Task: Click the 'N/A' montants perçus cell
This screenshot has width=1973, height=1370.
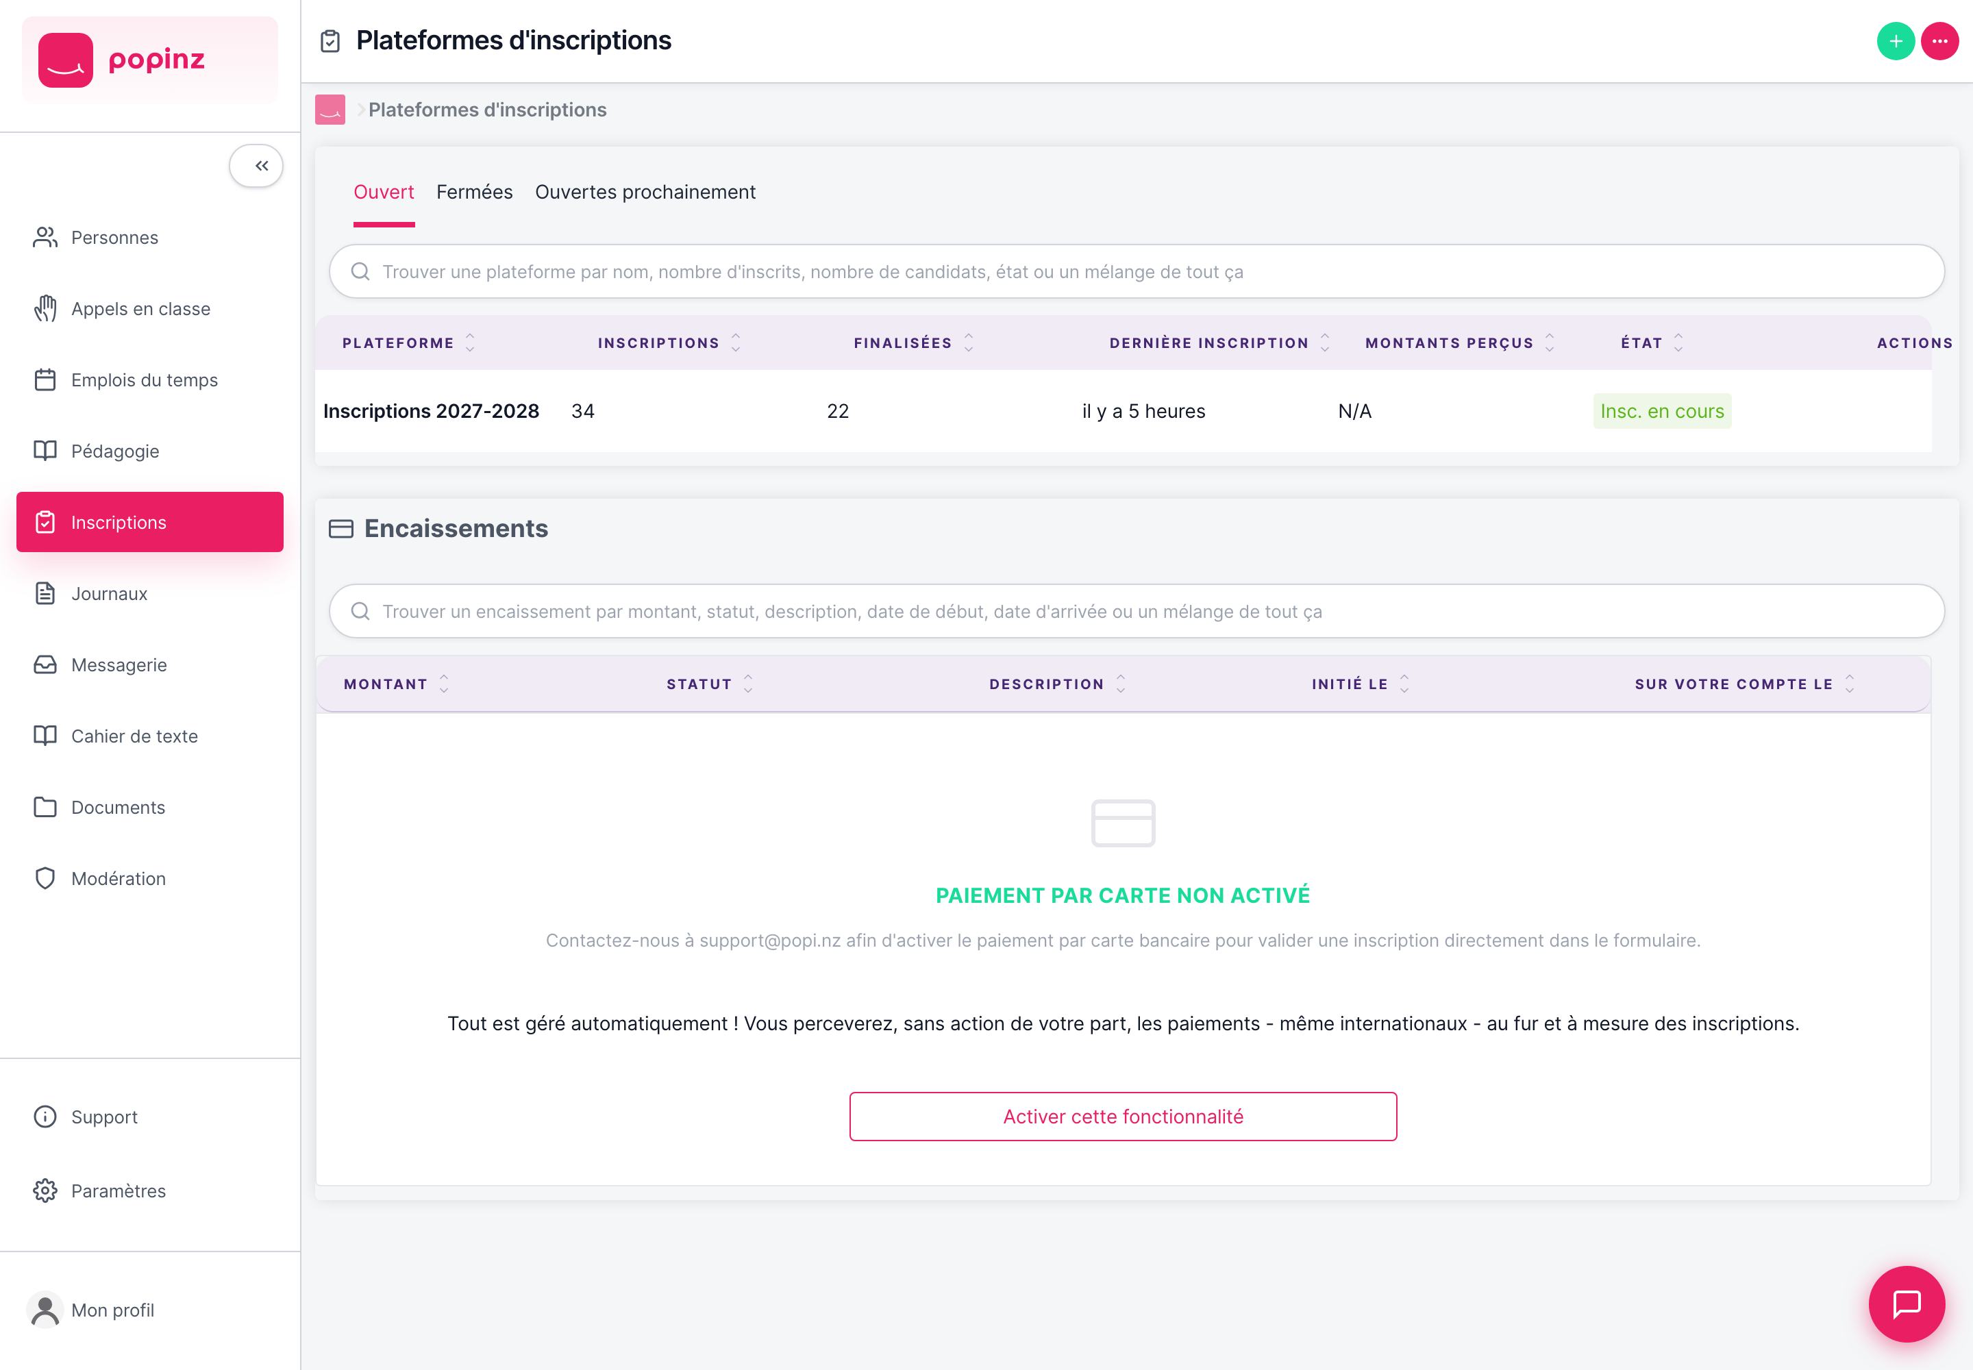Action: (1355, 411)
